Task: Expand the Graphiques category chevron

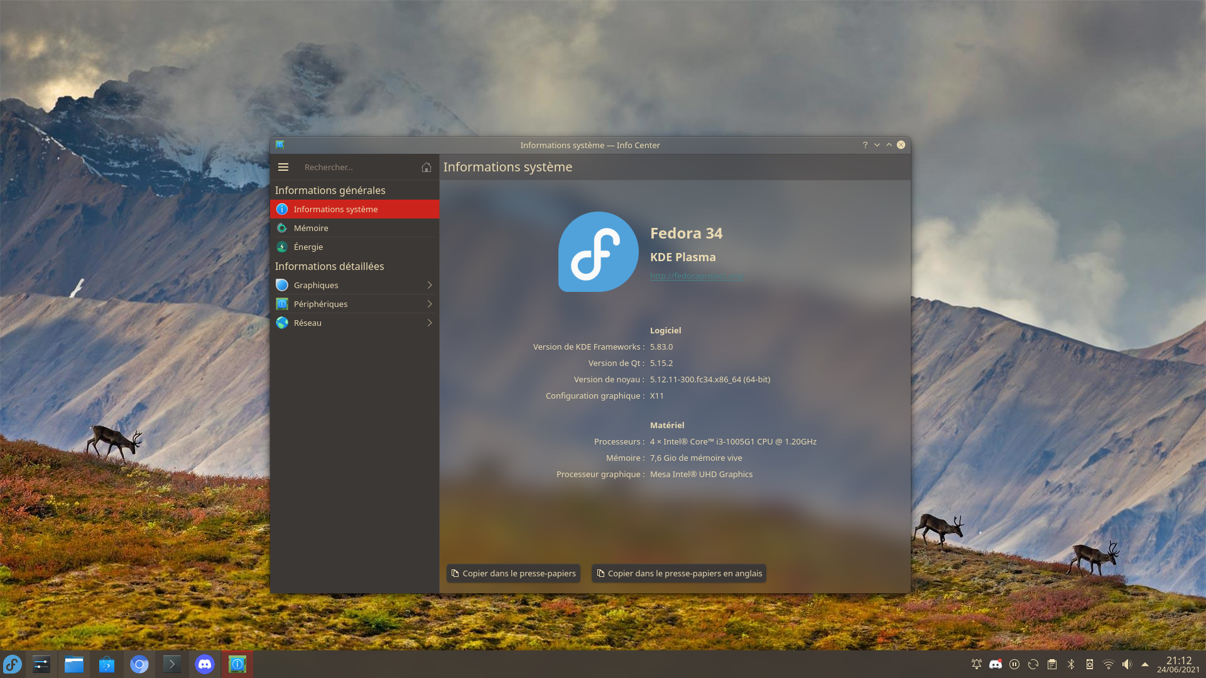Action: tap(430, 285)
